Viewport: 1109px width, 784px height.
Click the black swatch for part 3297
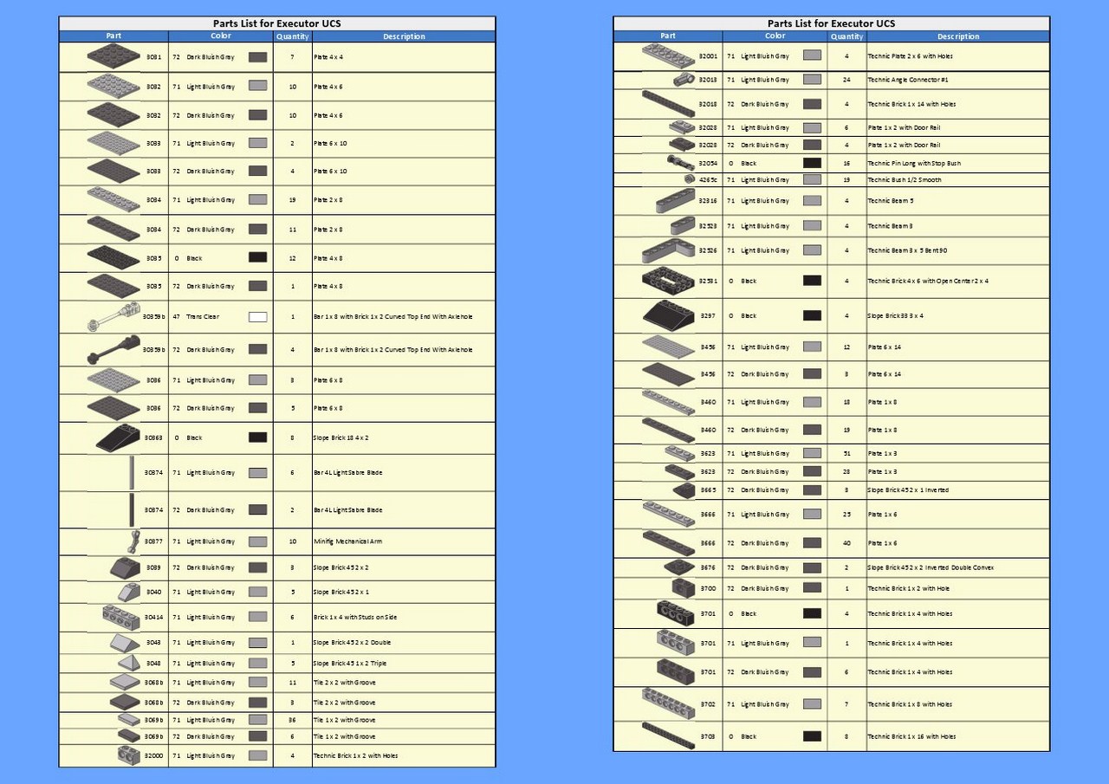[812, 315]
